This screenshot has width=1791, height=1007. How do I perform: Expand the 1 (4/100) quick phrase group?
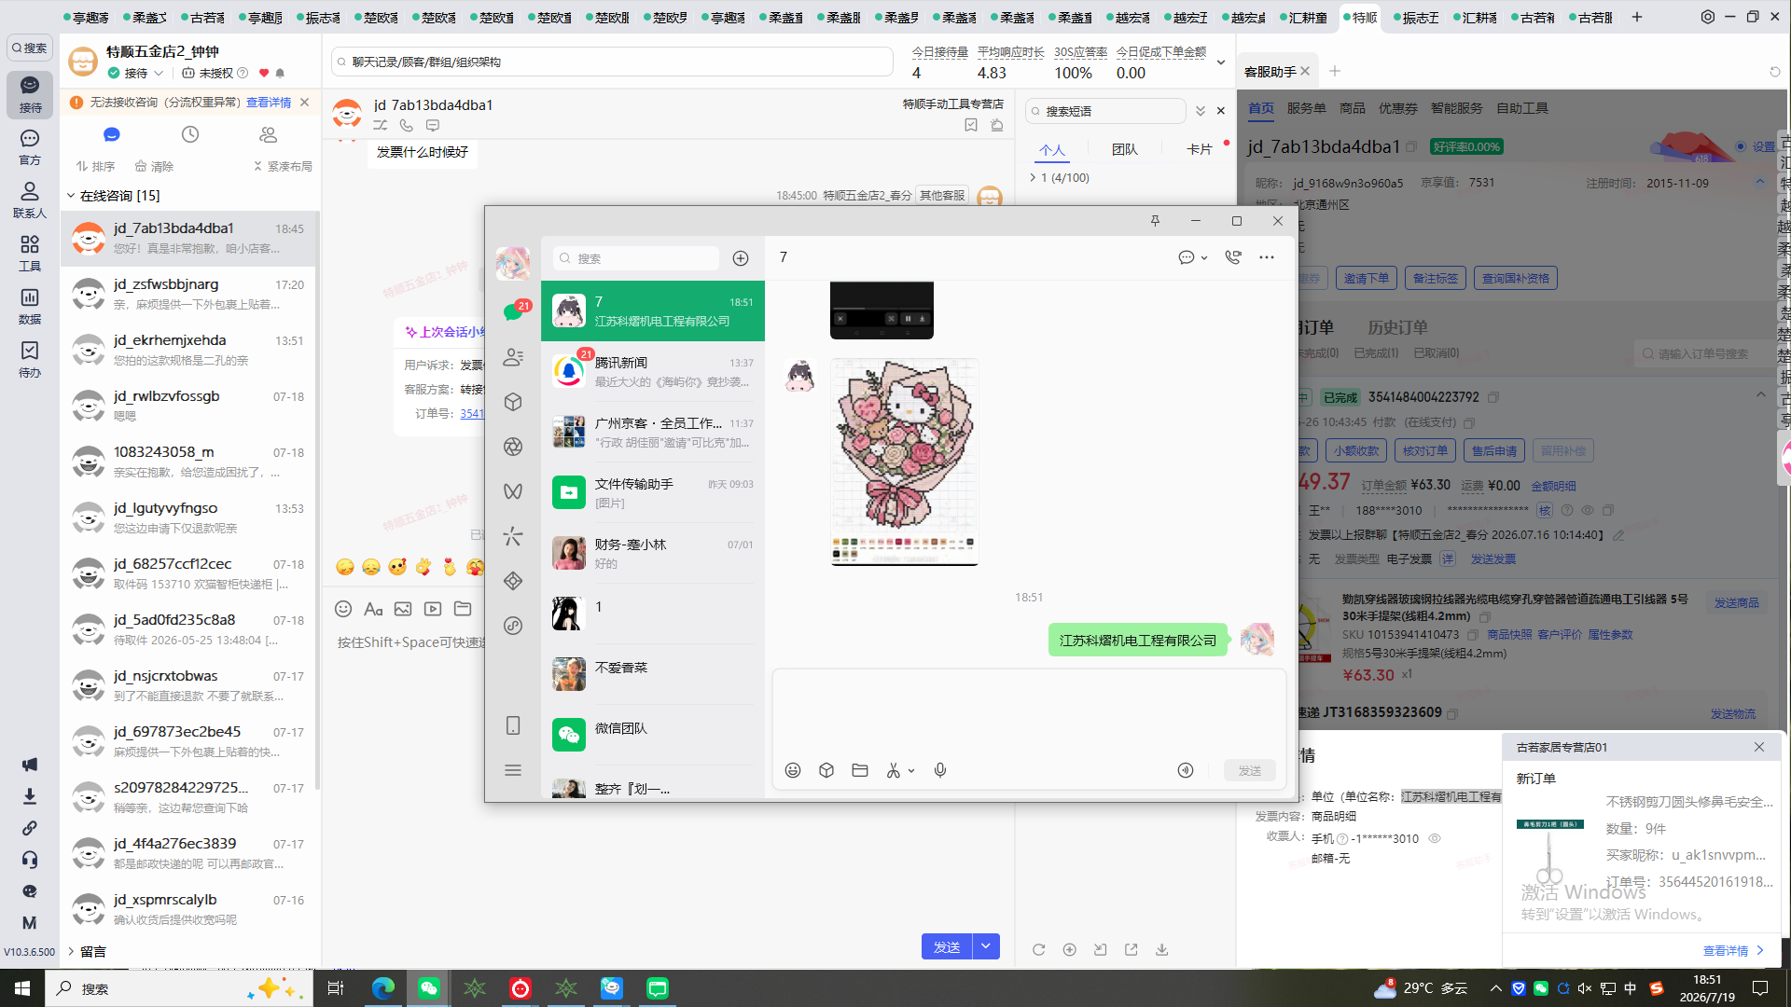pos(1033,177)
